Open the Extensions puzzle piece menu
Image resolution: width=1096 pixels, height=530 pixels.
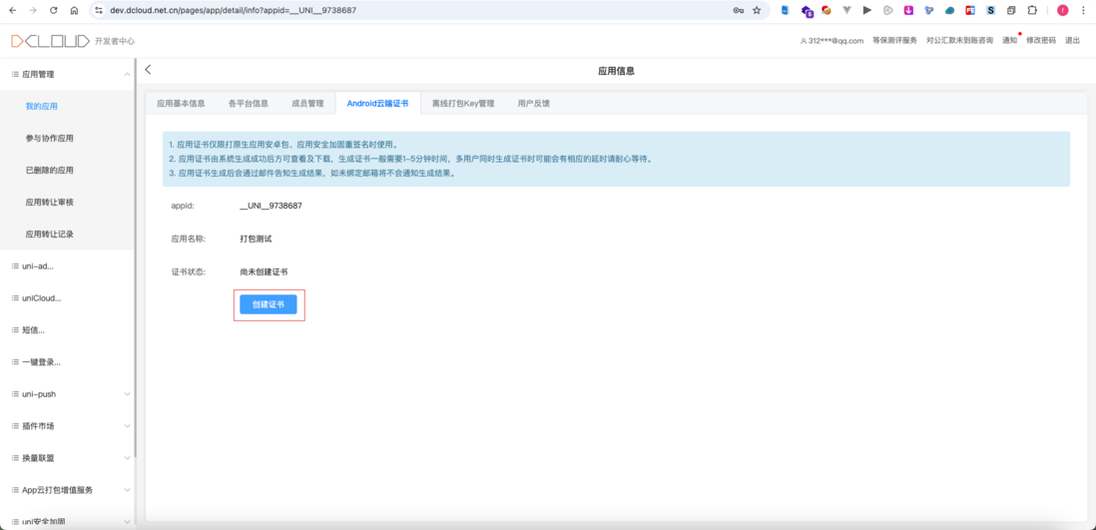tap(1032, 11)
